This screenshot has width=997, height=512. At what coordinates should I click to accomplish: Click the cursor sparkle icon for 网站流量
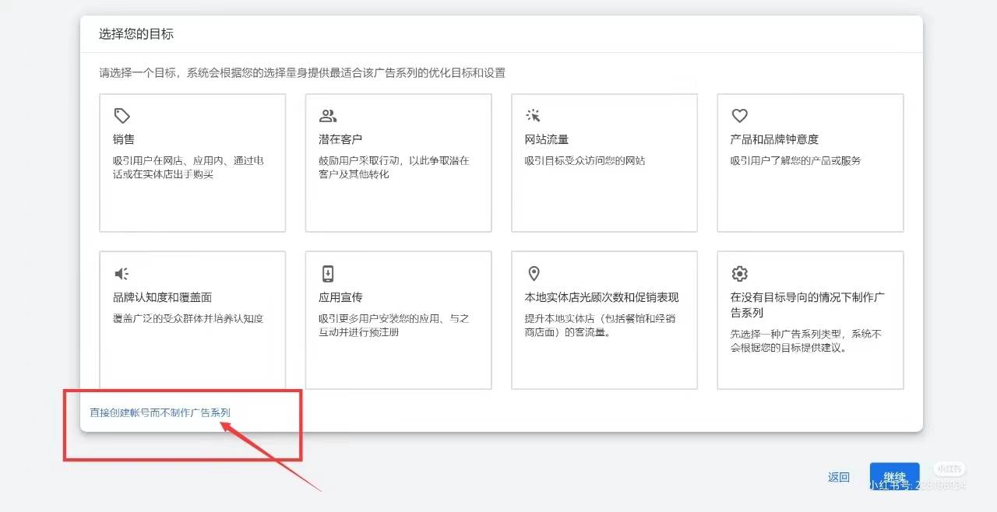click(534, 116)
